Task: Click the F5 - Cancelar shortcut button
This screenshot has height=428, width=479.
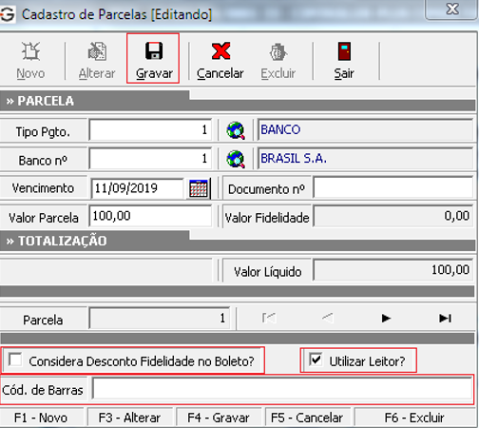Action: [x=307, y=418]
